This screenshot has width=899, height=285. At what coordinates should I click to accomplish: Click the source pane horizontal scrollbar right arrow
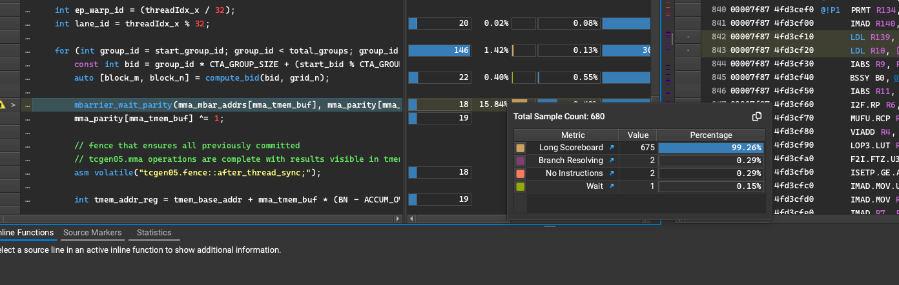click(397, 219)
